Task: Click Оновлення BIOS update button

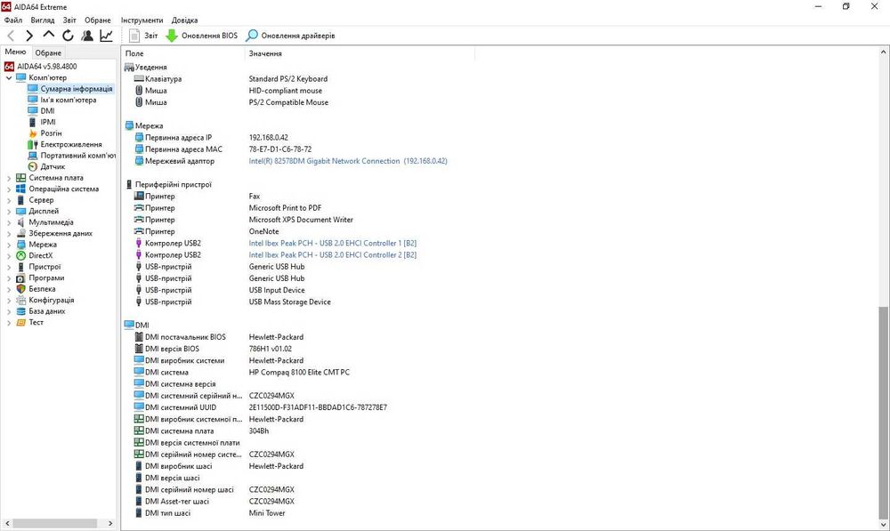Action: (202, 36)
